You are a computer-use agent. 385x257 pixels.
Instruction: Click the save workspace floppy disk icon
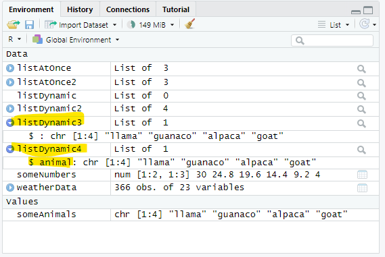coord(29,25)
